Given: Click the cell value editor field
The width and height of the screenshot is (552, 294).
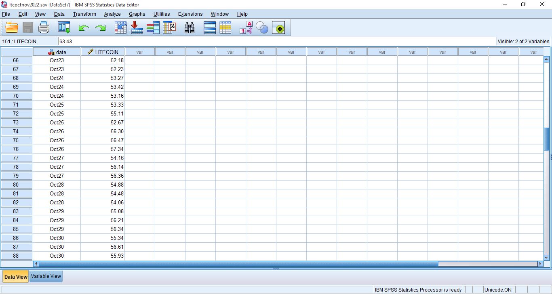Looking at the screenshot, I should point(277,41).
